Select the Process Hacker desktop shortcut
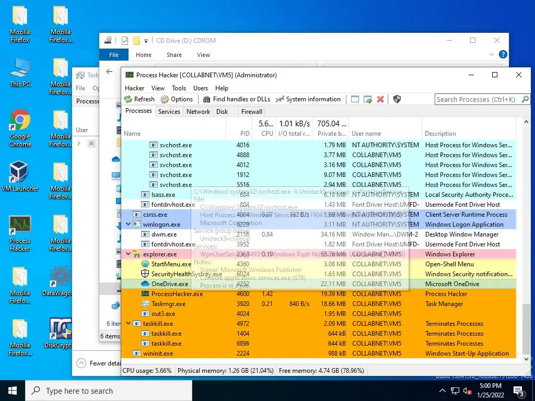 [20, 233]
